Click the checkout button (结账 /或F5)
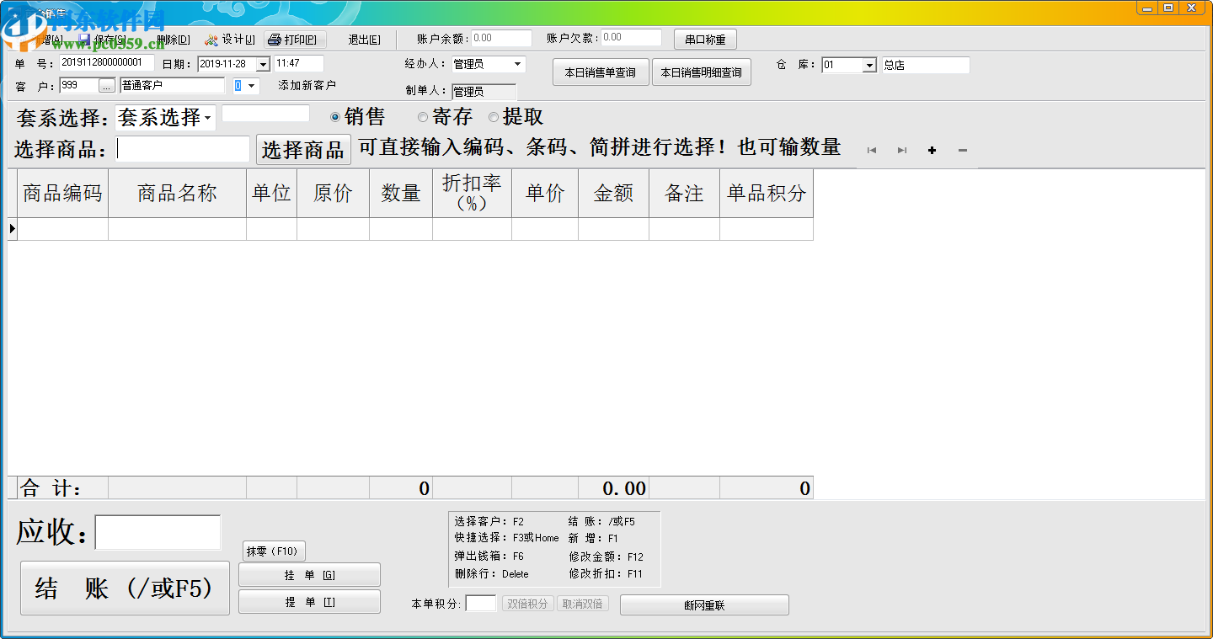Image resolution: width=1213 pixels, height=639 pixels. (125, 588)
